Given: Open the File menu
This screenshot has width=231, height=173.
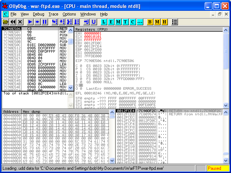Looking at the screenshot, I should click(x=13, y=14).
